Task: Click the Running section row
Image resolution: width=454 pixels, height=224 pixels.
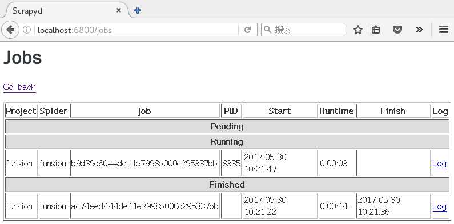Action: [x=227, y=142]
